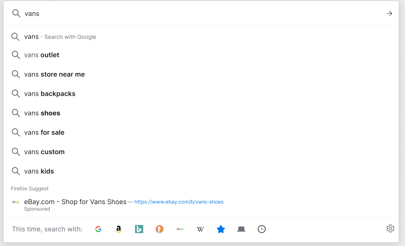Select the vans kids suggestion

(201, 171)
